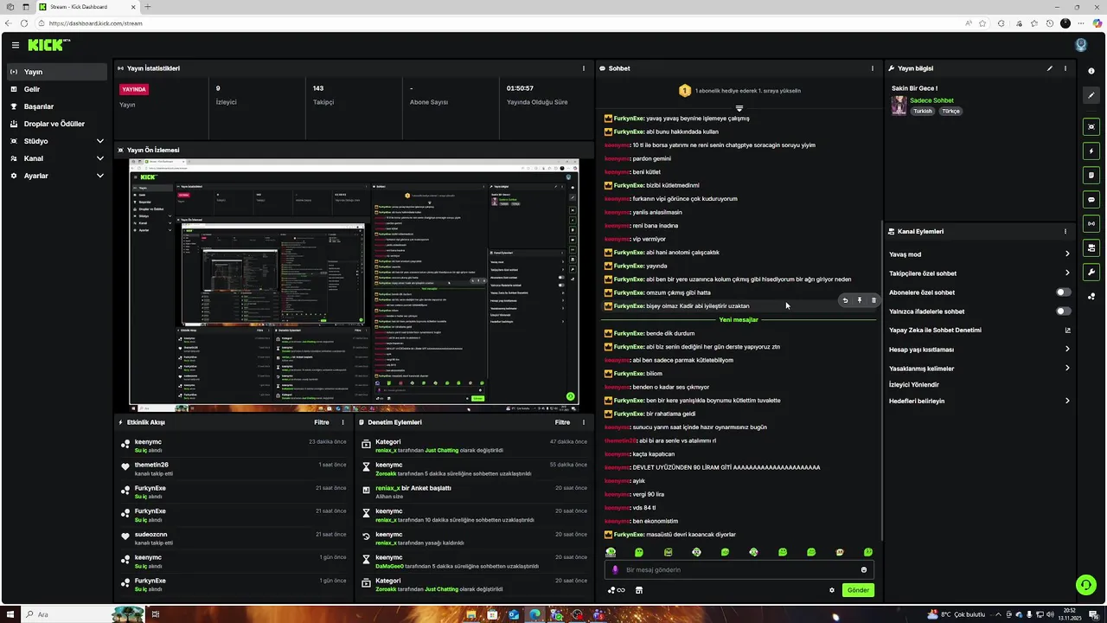This screenshot has height=623, width=1107.
Task: Open the Yayın İstatistikleri three-dot menu
Action: point(584,68)
